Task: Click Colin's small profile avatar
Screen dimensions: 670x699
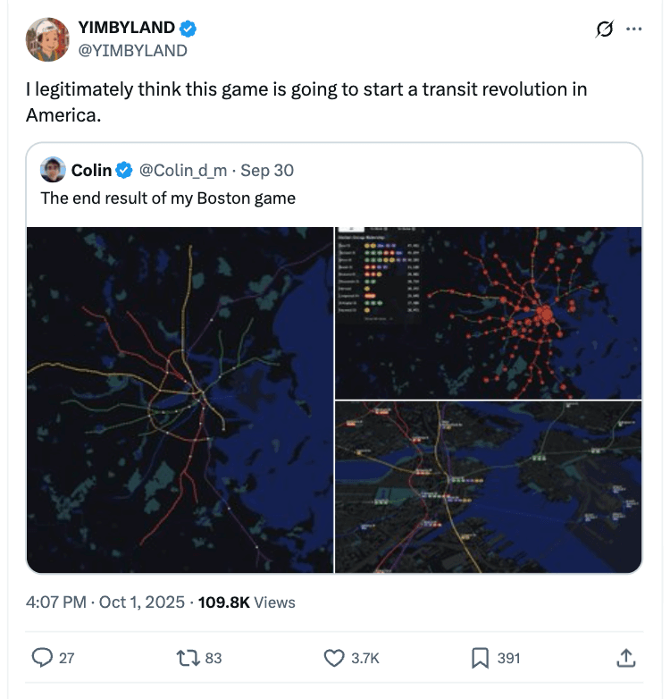Action: click(x=54, y=169)
